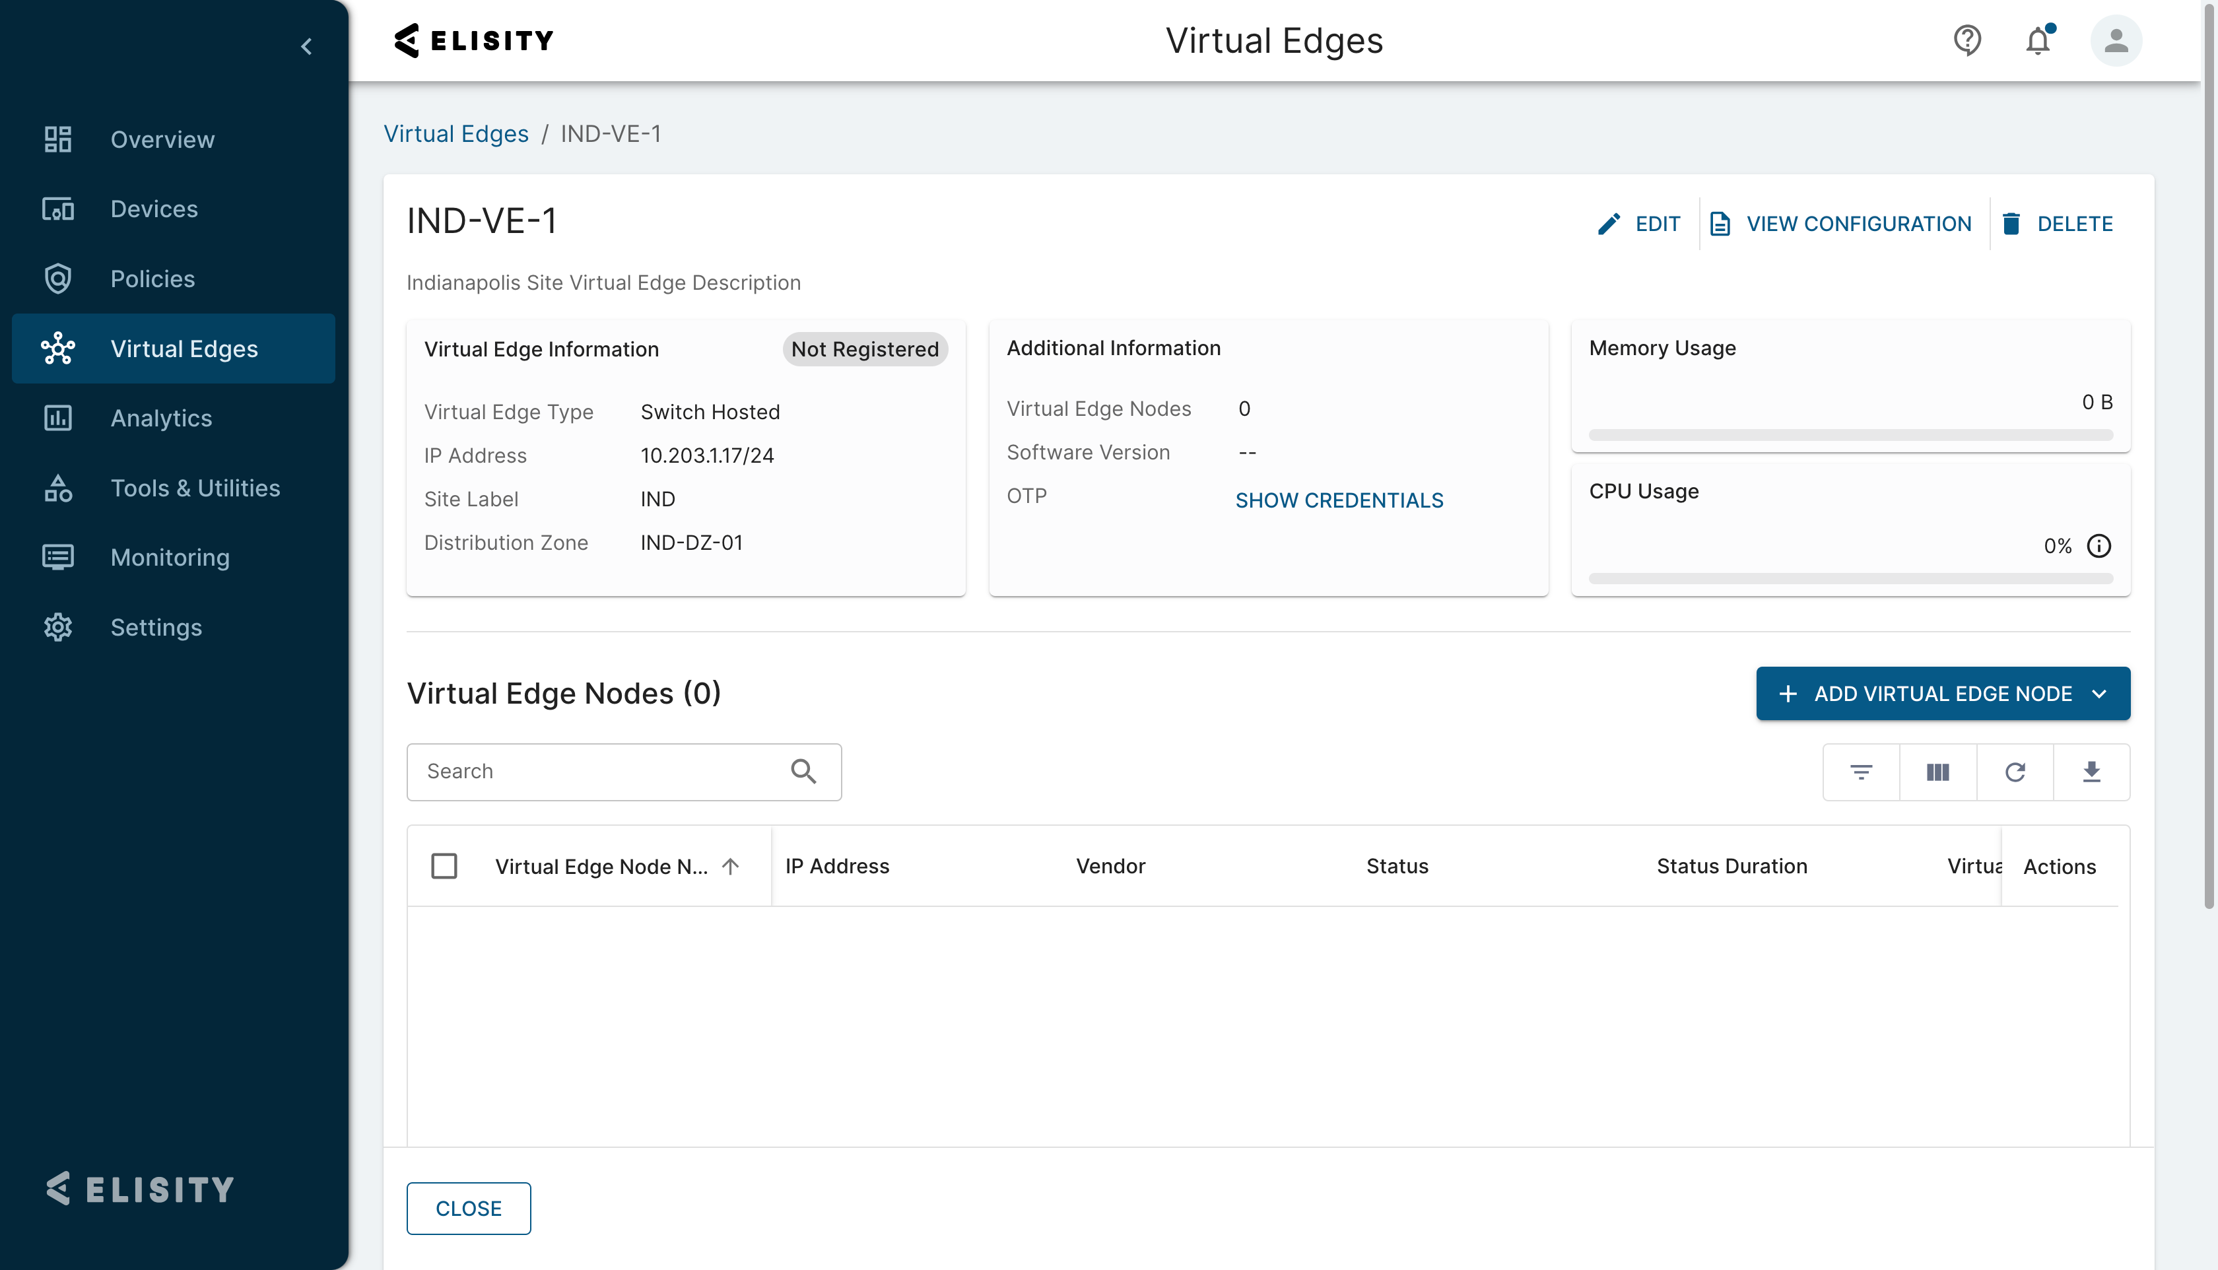The image size is (2218, 1270).
Task: Click the Memory Usage progress bar
Action: pos(1850,434)
